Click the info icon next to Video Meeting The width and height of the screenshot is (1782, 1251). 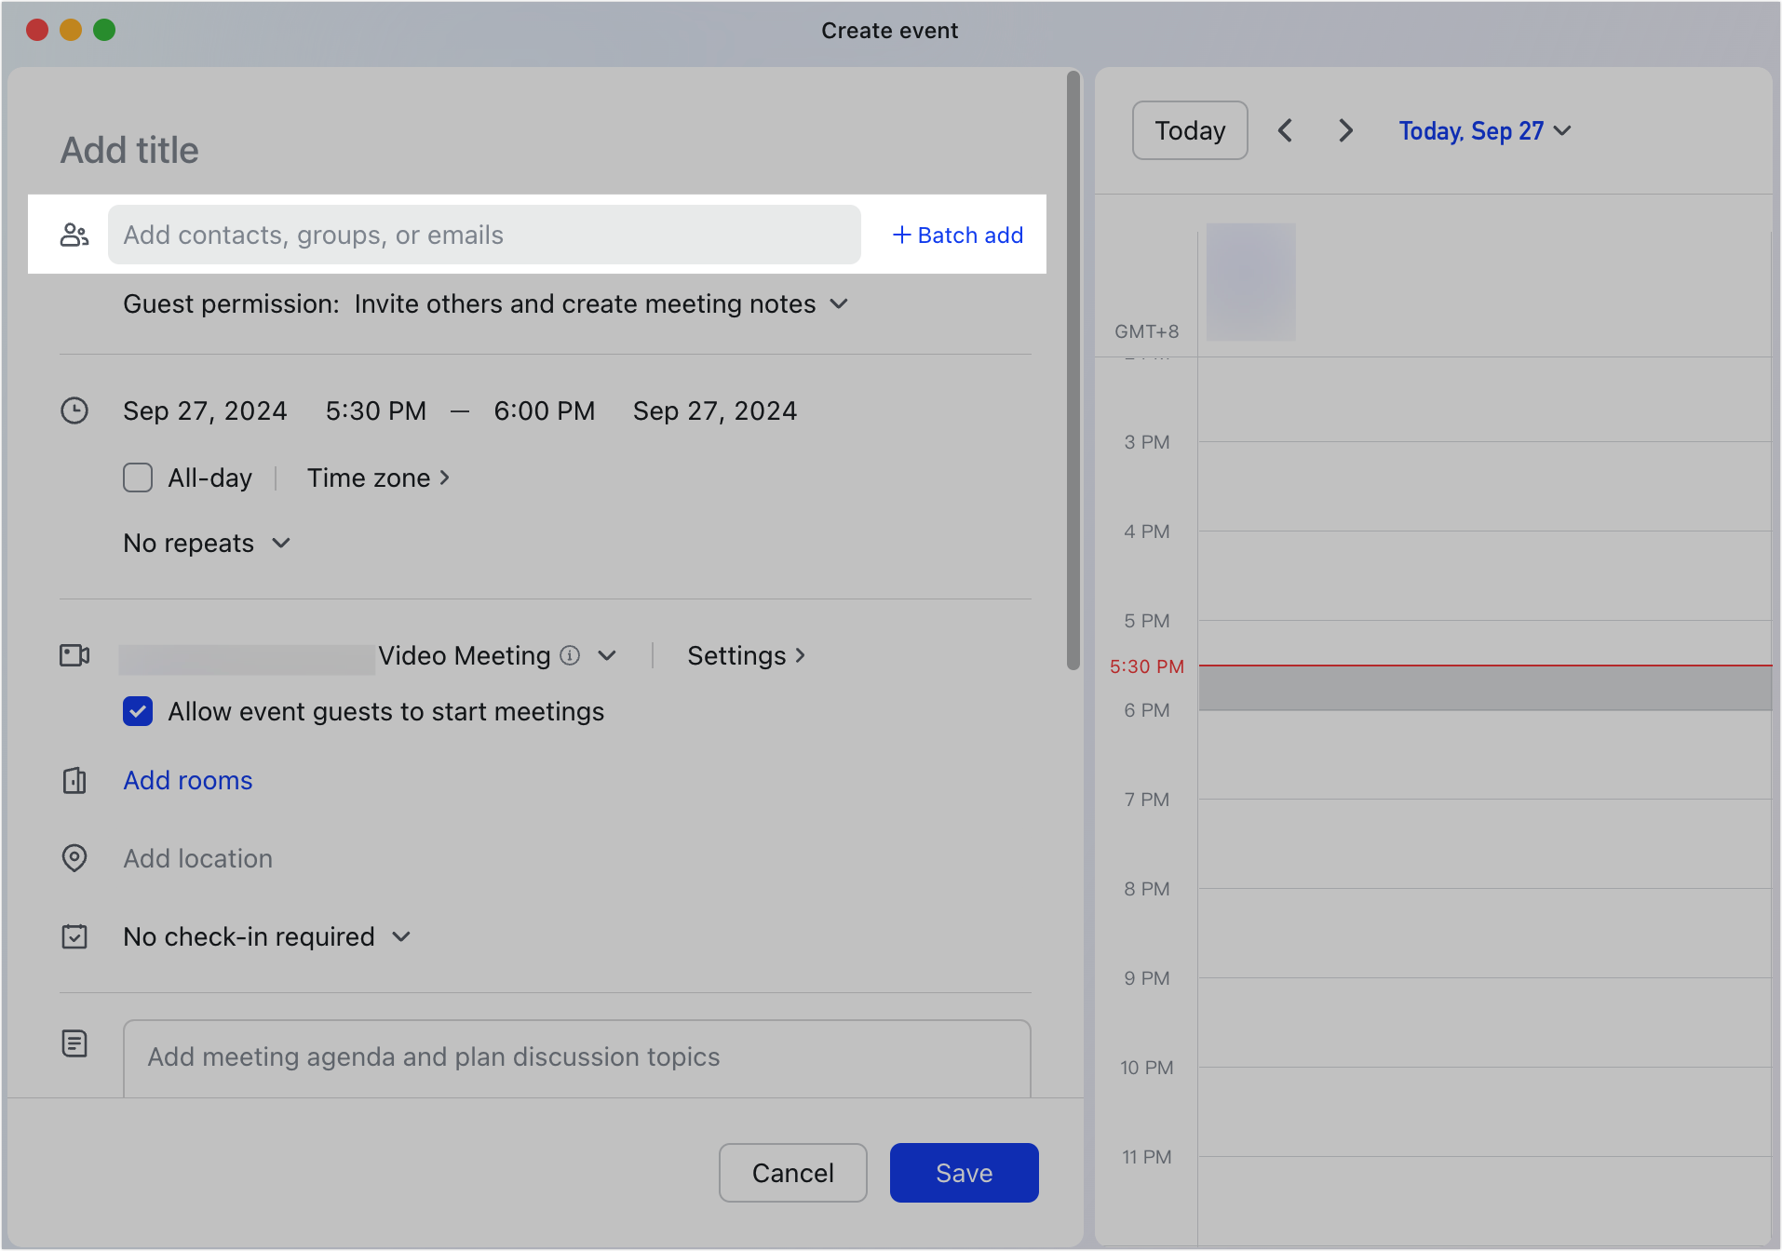(571, 655)
